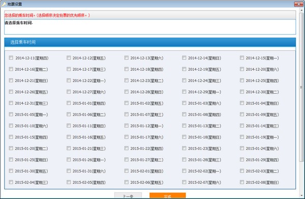Enable the 2015-01-31 (星期六) checkbox
The height and width of the screenshot is (199, 305).
pyautogui.click(x=69, y=170)
